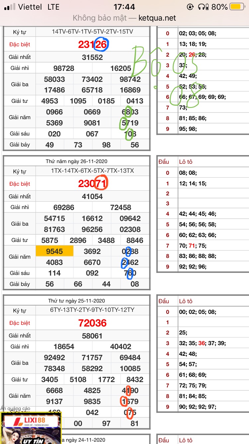Tap sixth prize number 042
Image resolution: width=249 pixels, height=444 pixels.
tap(92, 412)
